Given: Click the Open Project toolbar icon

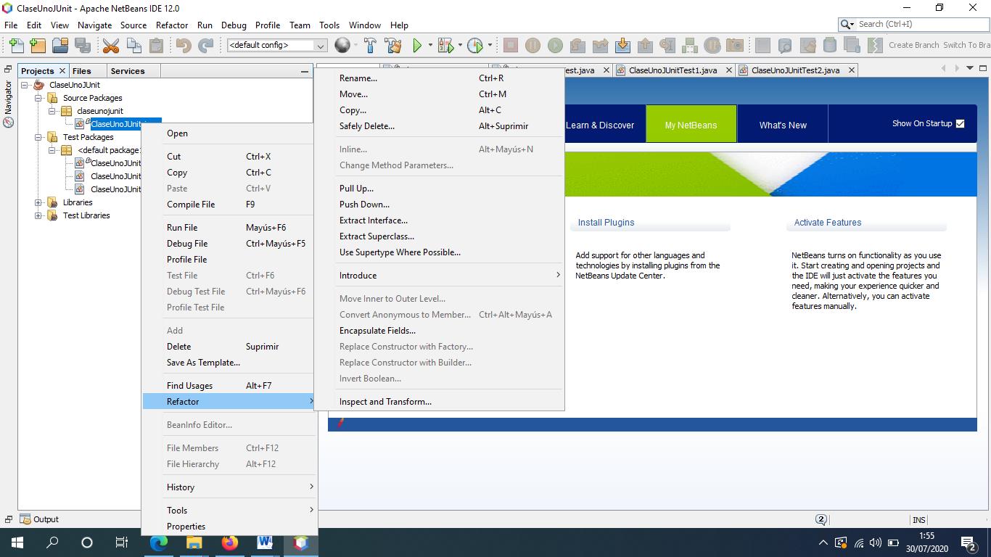Looking at the screenshot, I should (x=60, y=45).
